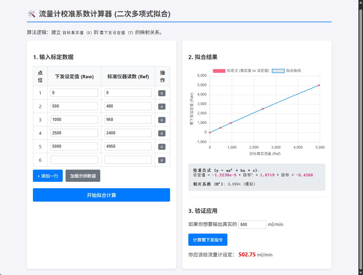This screenshot has width=363, height=275.
Task: Click the empty Ref field in row 6
Action: pos(128,160)
